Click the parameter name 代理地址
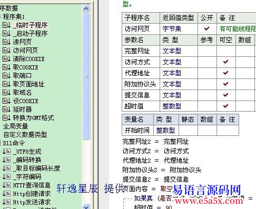Screen dimensions: 256x209 [137, 73]
